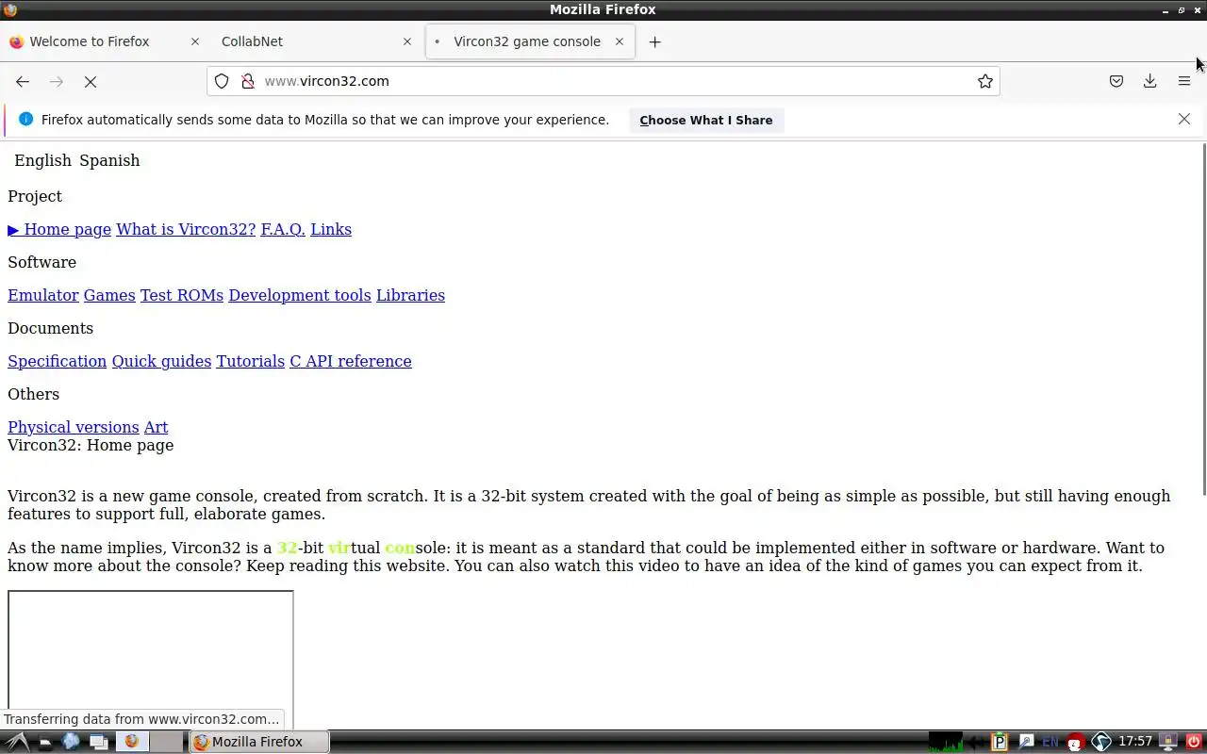Screen dimensions: 1207x754
Task: Click the EN keyboard layout indicator
Action: click(x=1050, y=742)
